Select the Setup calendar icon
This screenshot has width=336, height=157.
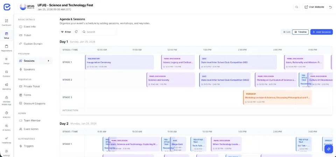point(6,34)
